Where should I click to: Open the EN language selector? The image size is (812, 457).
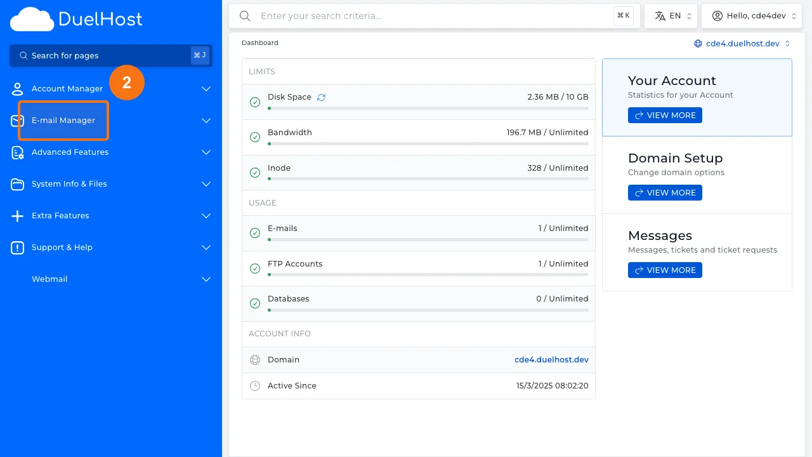click(x=671, y=15)
